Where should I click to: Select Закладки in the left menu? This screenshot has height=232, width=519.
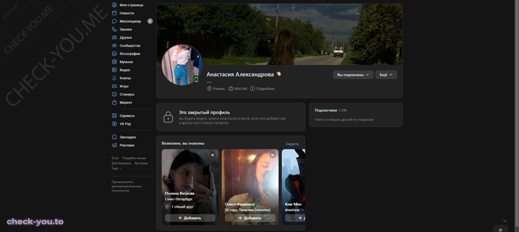128,137
